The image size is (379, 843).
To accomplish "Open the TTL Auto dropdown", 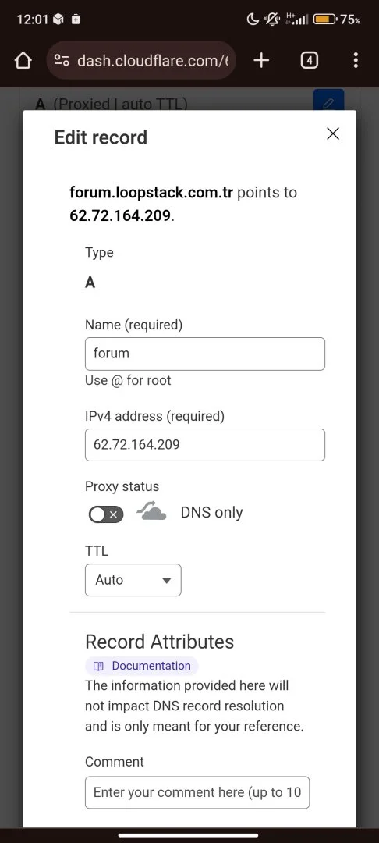I will point(133,579).
